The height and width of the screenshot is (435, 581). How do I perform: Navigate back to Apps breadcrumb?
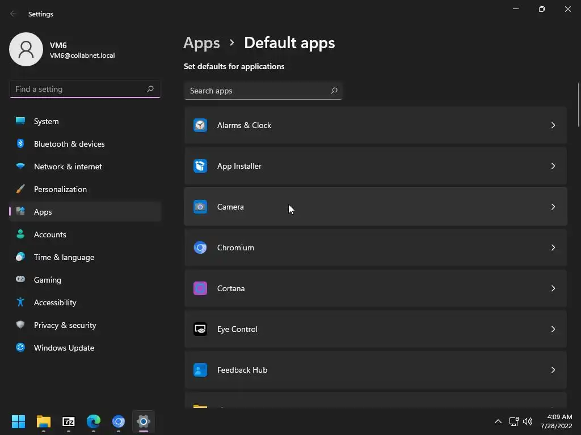pyautogui.click(x=201, y=43)
